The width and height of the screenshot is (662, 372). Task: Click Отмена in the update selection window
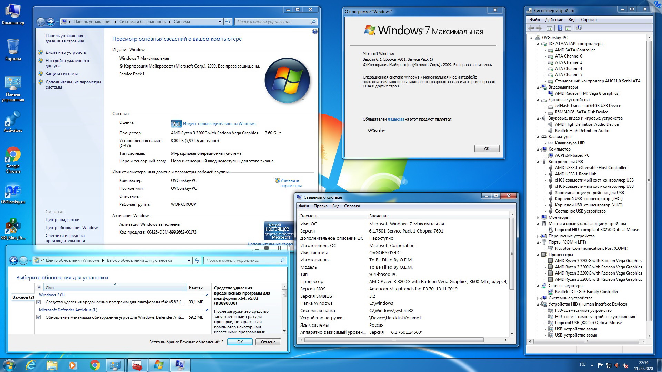268,342
